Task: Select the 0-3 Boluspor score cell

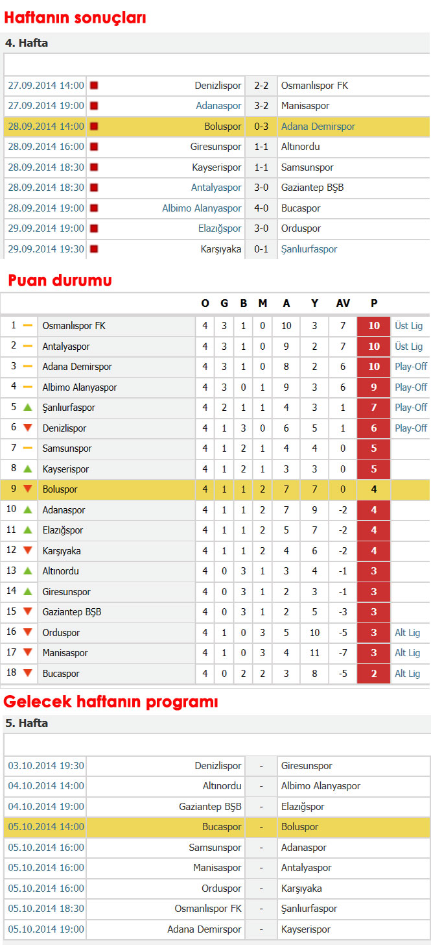Action: (x=261, y=127)
